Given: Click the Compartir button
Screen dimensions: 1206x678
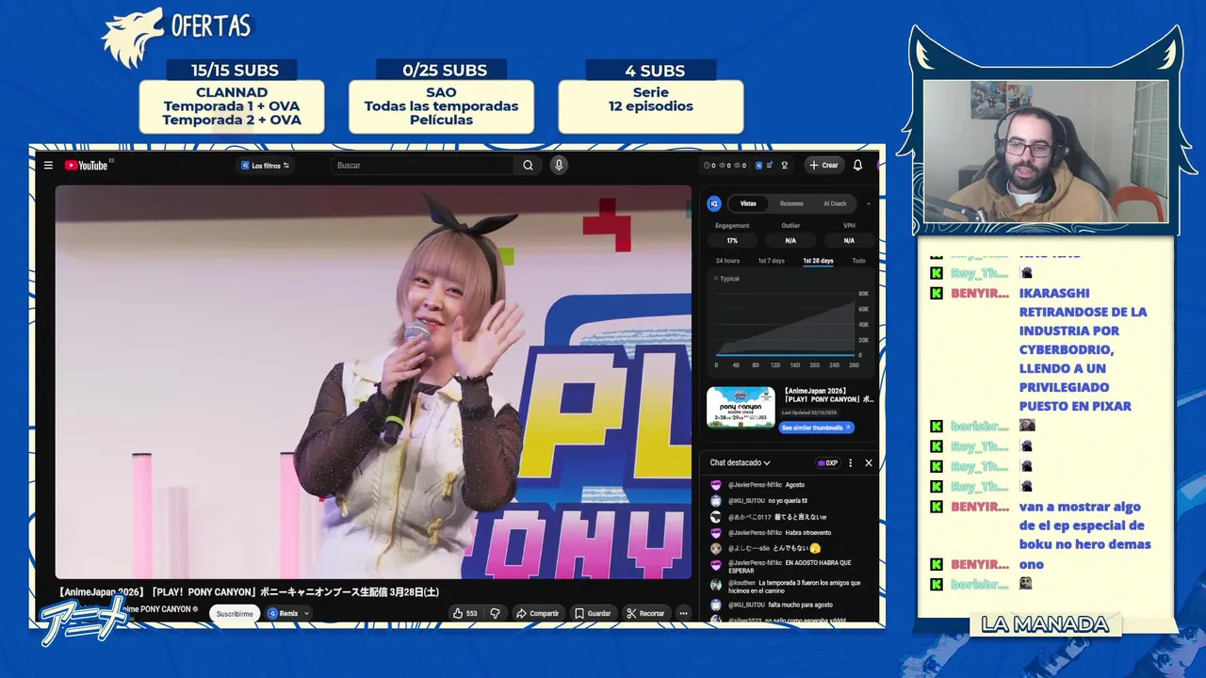Looking at the screenshot, I should click(x=538, y=613).
